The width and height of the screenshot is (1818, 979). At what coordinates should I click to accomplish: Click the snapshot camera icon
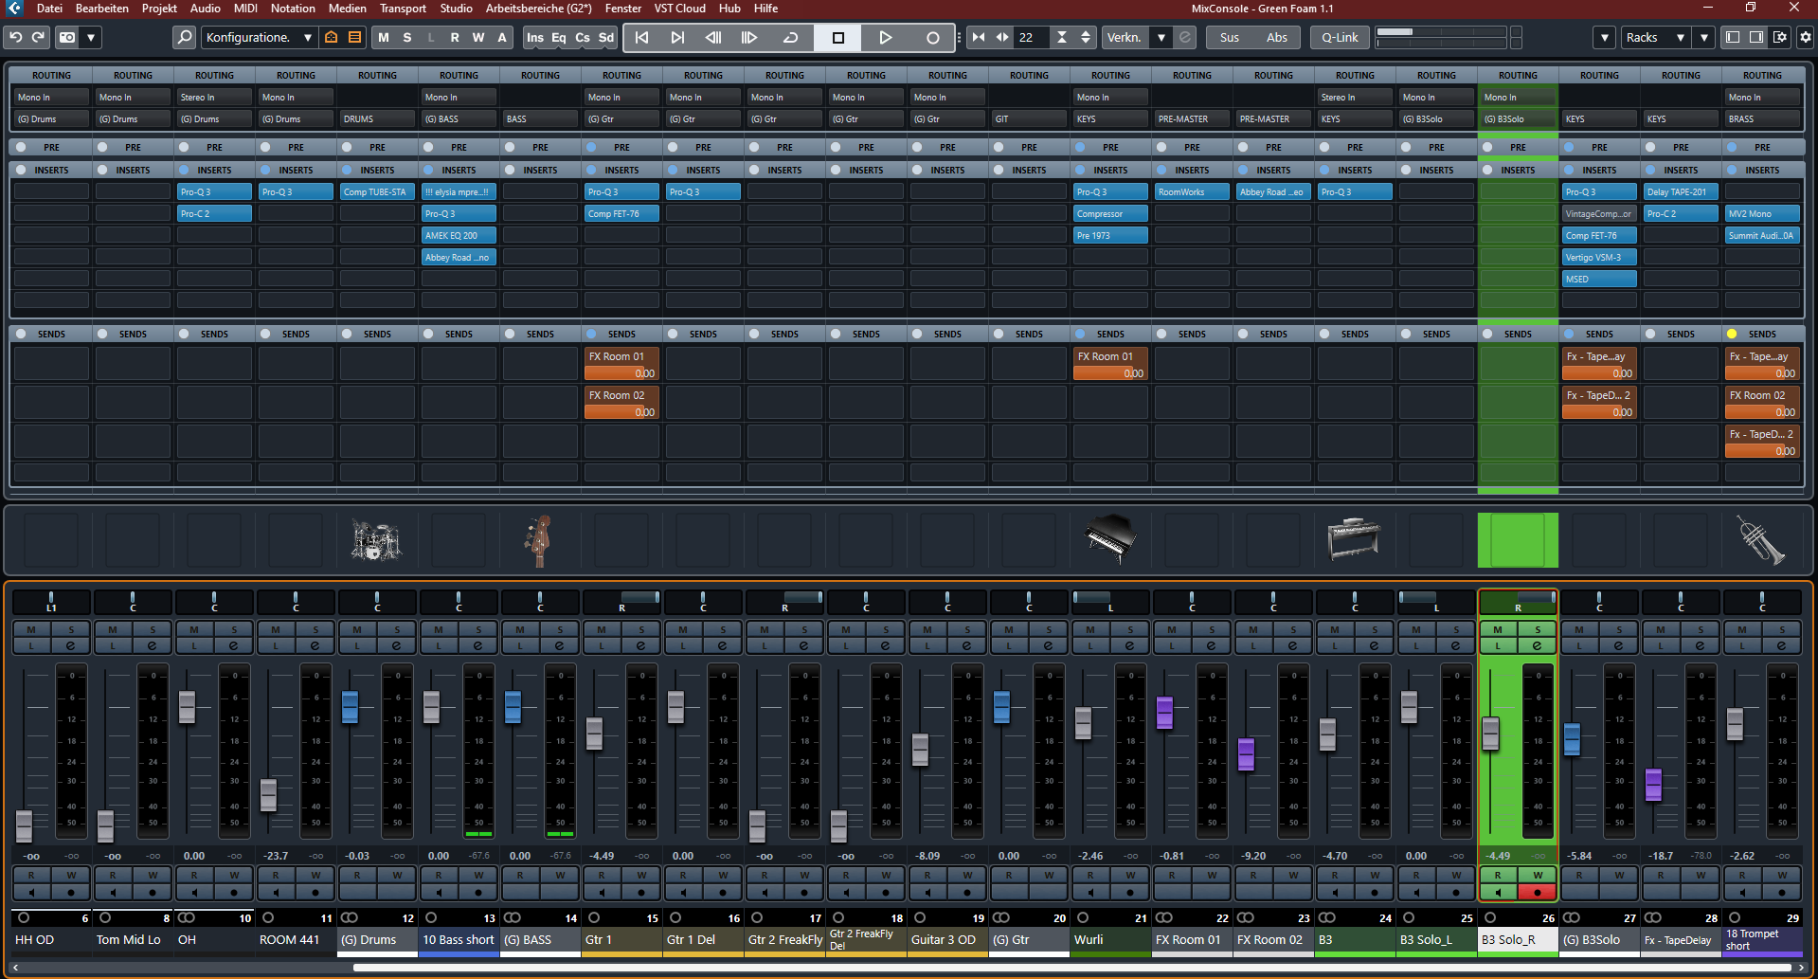[67, 37]
